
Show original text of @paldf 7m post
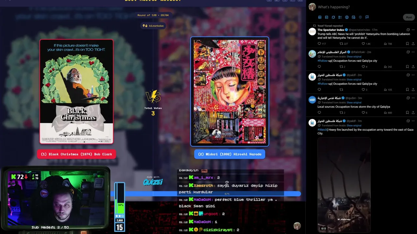(354, 125)
